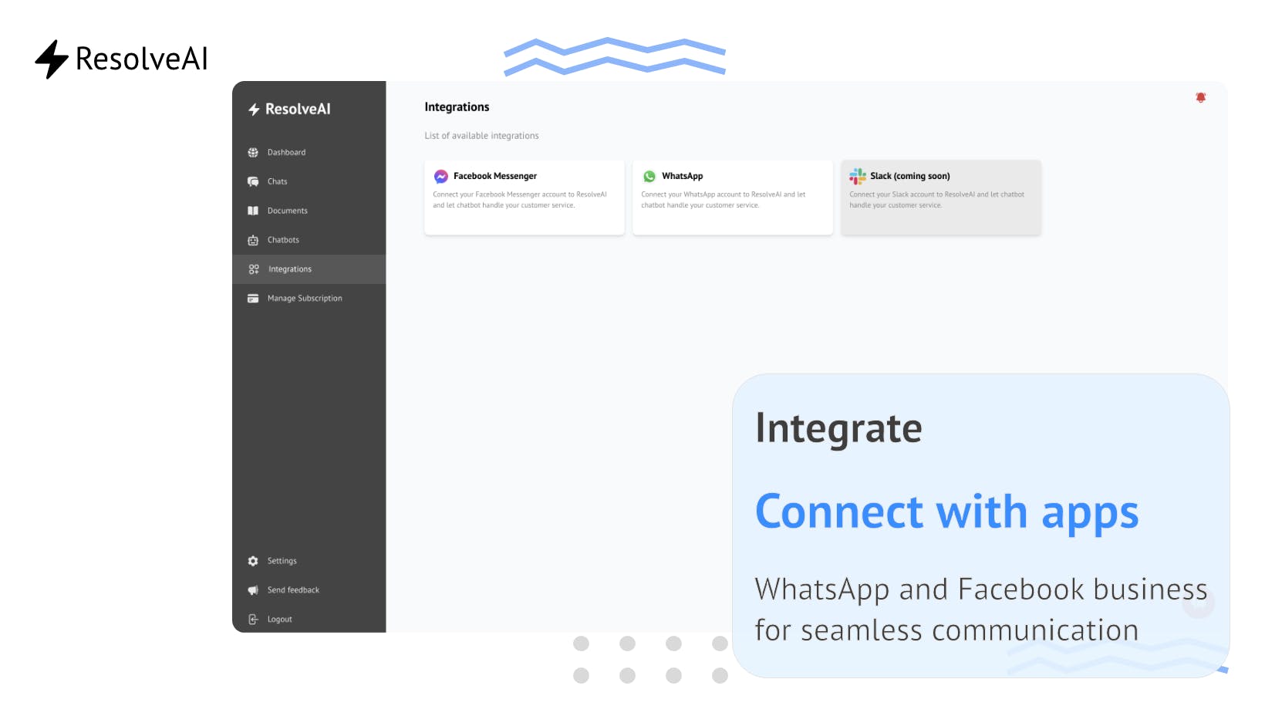Click the WhatsApp logo icon
The height and width of the screenshot is (713, 1265).
point(649,177)
